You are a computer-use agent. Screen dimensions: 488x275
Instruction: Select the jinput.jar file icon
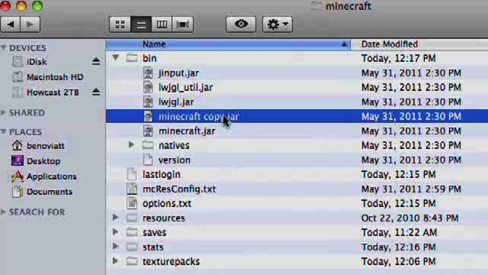click(x=148, y=73)
